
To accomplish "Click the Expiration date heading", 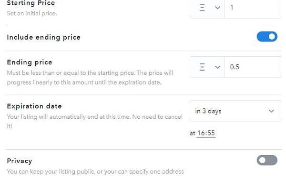I will coord(34,106).
